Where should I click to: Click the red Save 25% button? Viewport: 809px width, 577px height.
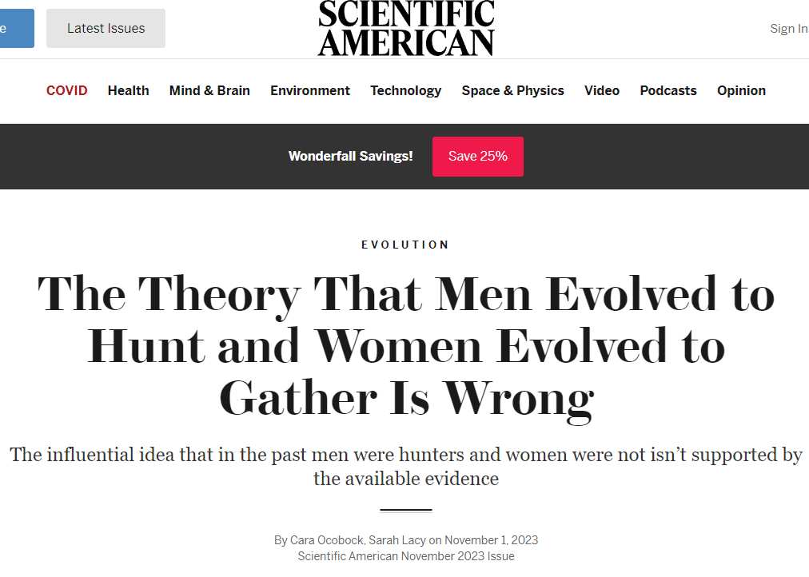pos(477,157)
